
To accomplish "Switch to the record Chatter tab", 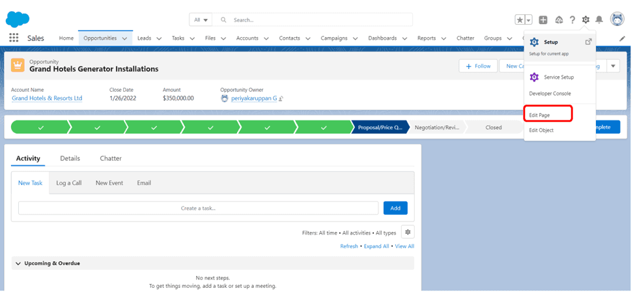I will (111, 158).
